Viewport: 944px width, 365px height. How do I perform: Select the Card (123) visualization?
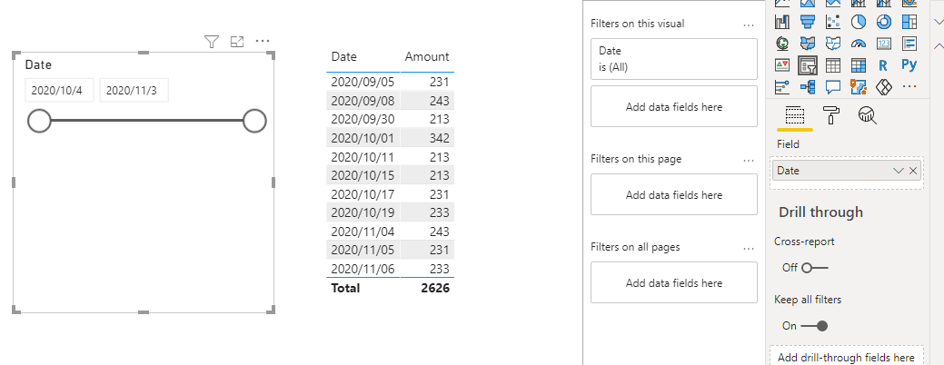pos(884,44)
